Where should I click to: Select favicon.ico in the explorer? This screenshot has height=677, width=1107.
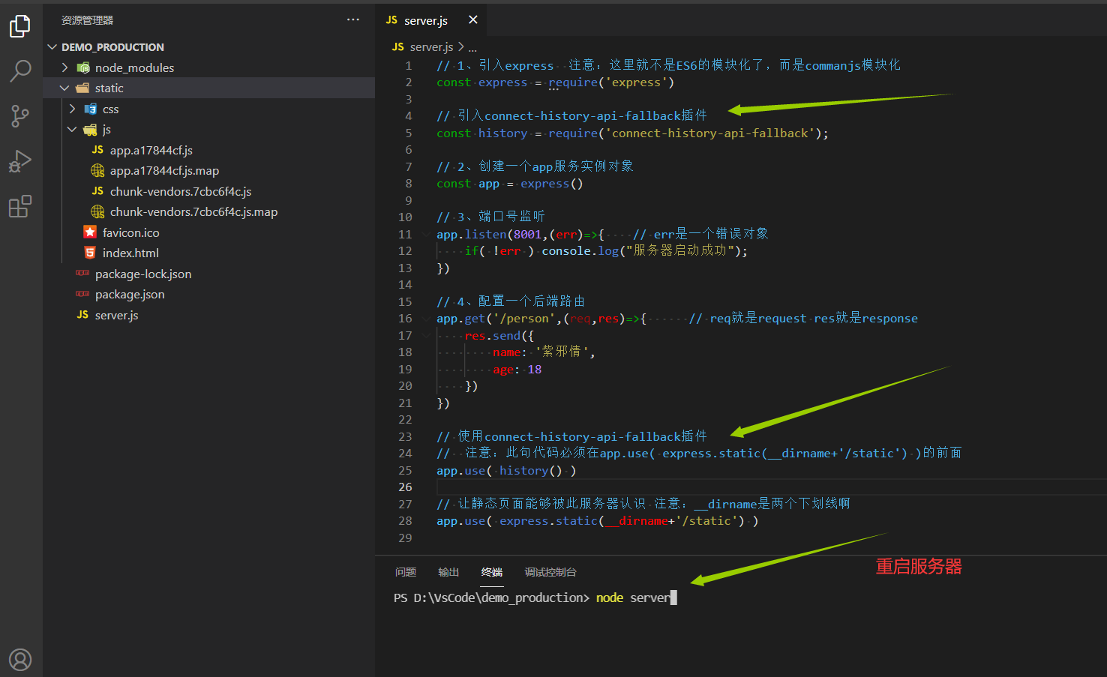coord(130,233)
